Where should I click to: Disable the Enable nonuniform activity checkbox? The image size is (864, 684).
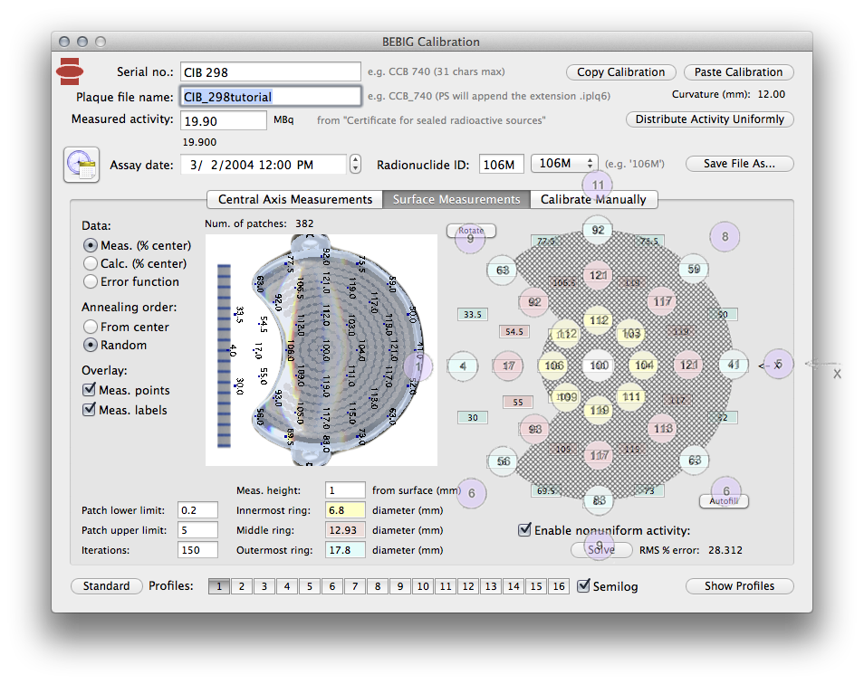point(524,530)
